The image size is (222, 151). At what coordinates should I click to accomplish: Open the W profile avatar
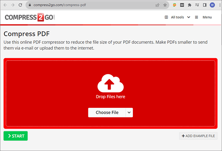pyautogui.click(x=212, y=5)
